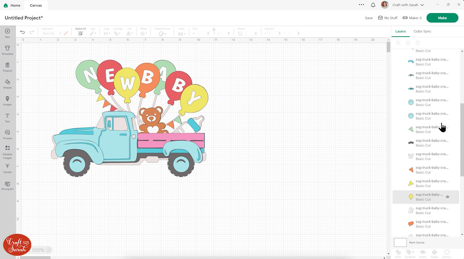Select the Monogram tool
This screenshot has height=259, width=464.
7,185
